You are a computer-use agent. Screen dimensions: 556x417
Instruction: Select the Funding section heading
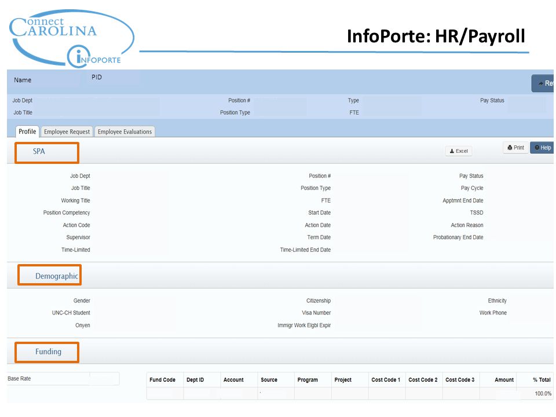coord(48,352)
